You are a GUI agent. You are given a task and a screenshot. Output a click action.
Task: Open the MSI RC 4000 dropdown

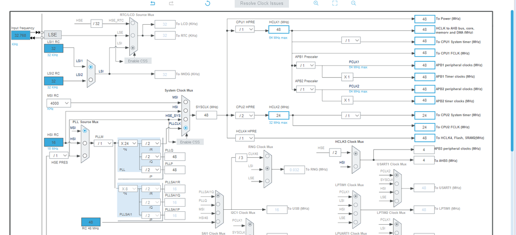58,103
